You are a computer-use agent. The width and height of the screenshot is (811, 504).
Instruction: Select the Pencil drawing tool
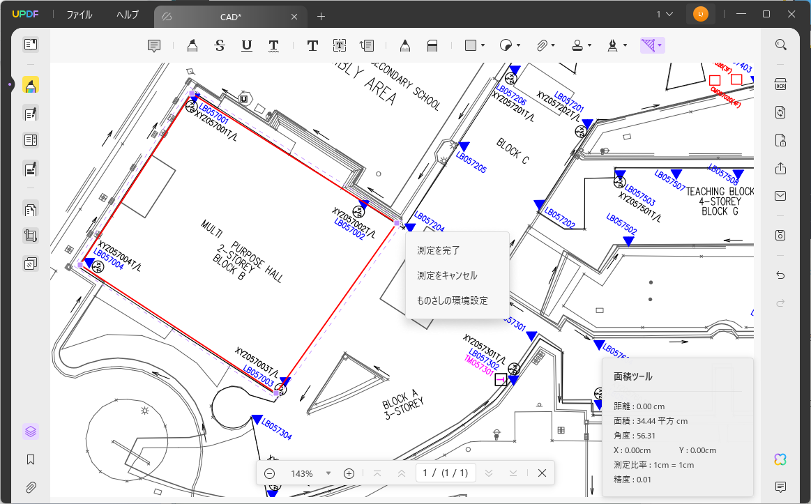(x=404, y=45)
